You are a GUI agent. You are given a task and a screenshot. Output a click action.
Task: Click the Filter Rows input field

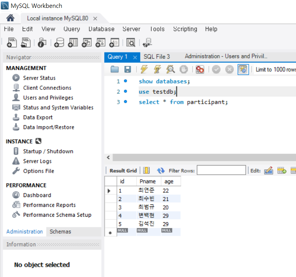pyautogui.click(x=221, y=170)
